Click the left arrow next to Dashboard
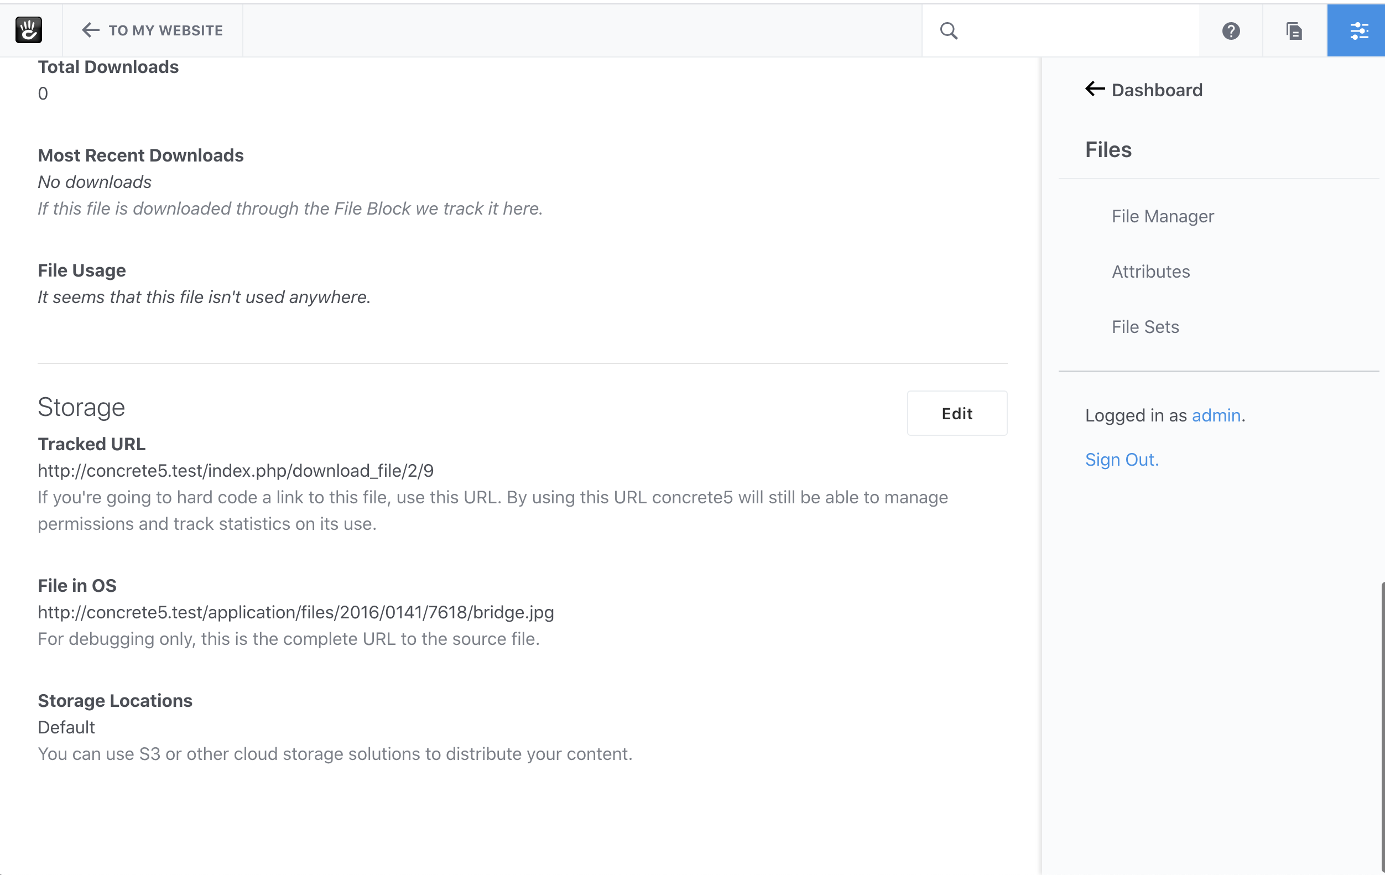This screenshot has height=875, width=1385. point(1095,89)
